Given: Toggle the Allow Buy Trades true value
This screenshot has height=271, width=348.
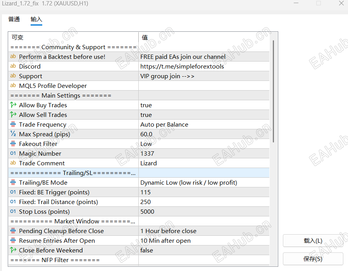Looking at the screenshot, I should [204, 105].
